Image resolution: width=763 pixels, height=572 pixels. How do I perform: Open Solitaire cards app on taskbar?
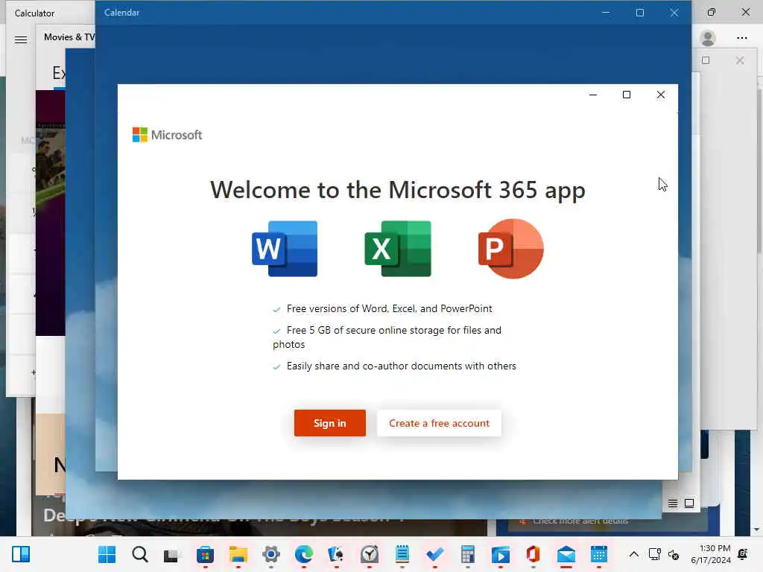pos(336,554)
